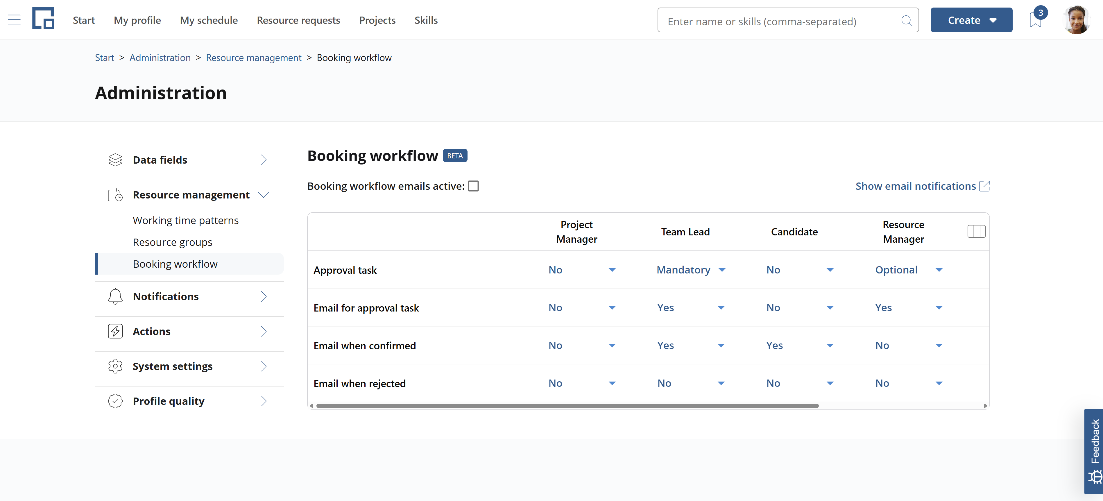
Task: Select Working time patterns in sidebar
Action: tap(185, 221)
